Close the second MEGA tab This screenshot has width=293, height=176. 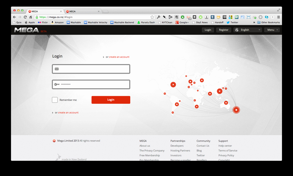click(99, 11)
